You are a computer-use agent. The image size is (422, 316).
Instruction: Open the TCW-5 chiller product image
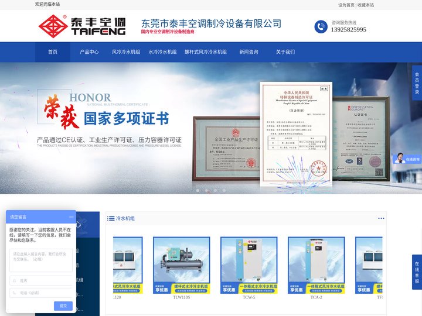[249, 265]
